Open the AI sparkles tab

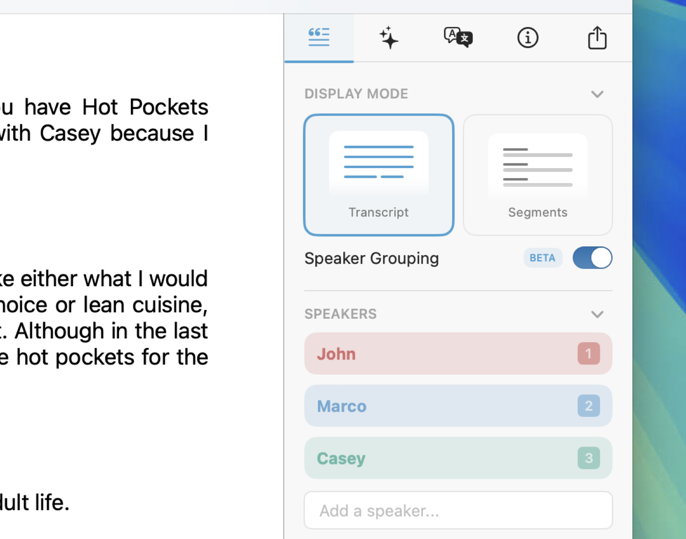[x=389, y=38]
